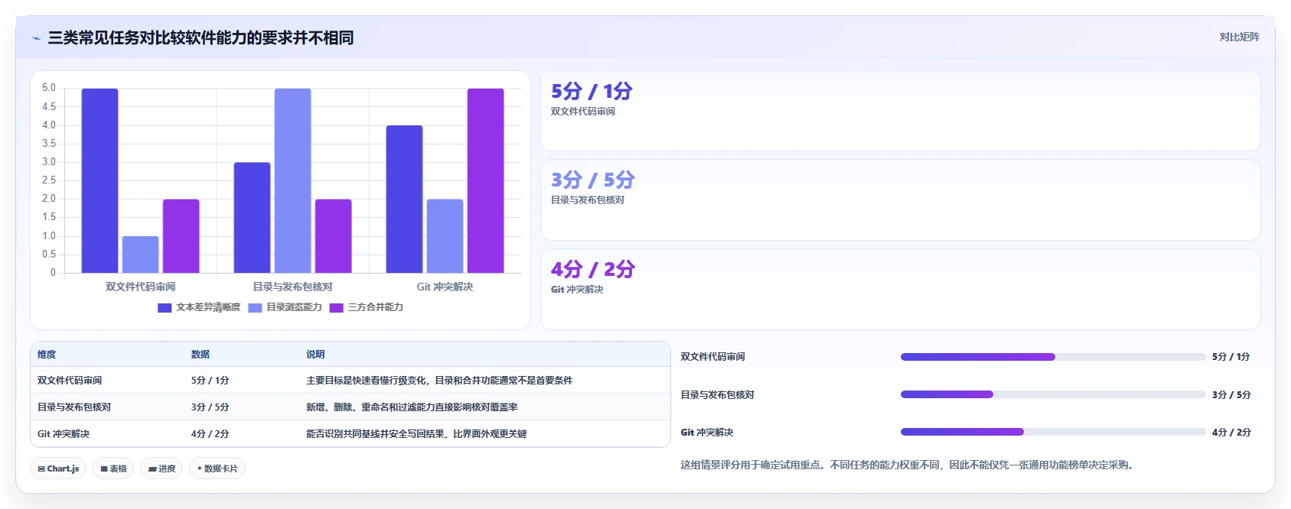Click the 说明 table column header
Image resolution: width=1291 pixels, height=509 pixels.
pyautogui.click(x=315, y=355)
